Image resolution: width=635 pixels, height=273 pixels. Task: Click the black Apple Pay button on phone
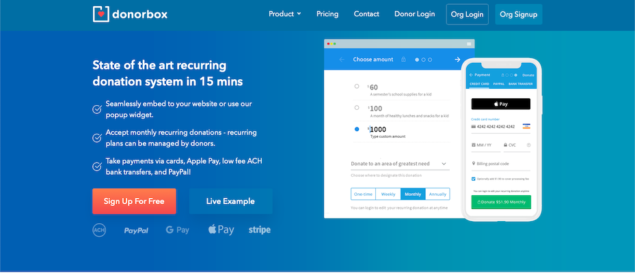[500, 104]
